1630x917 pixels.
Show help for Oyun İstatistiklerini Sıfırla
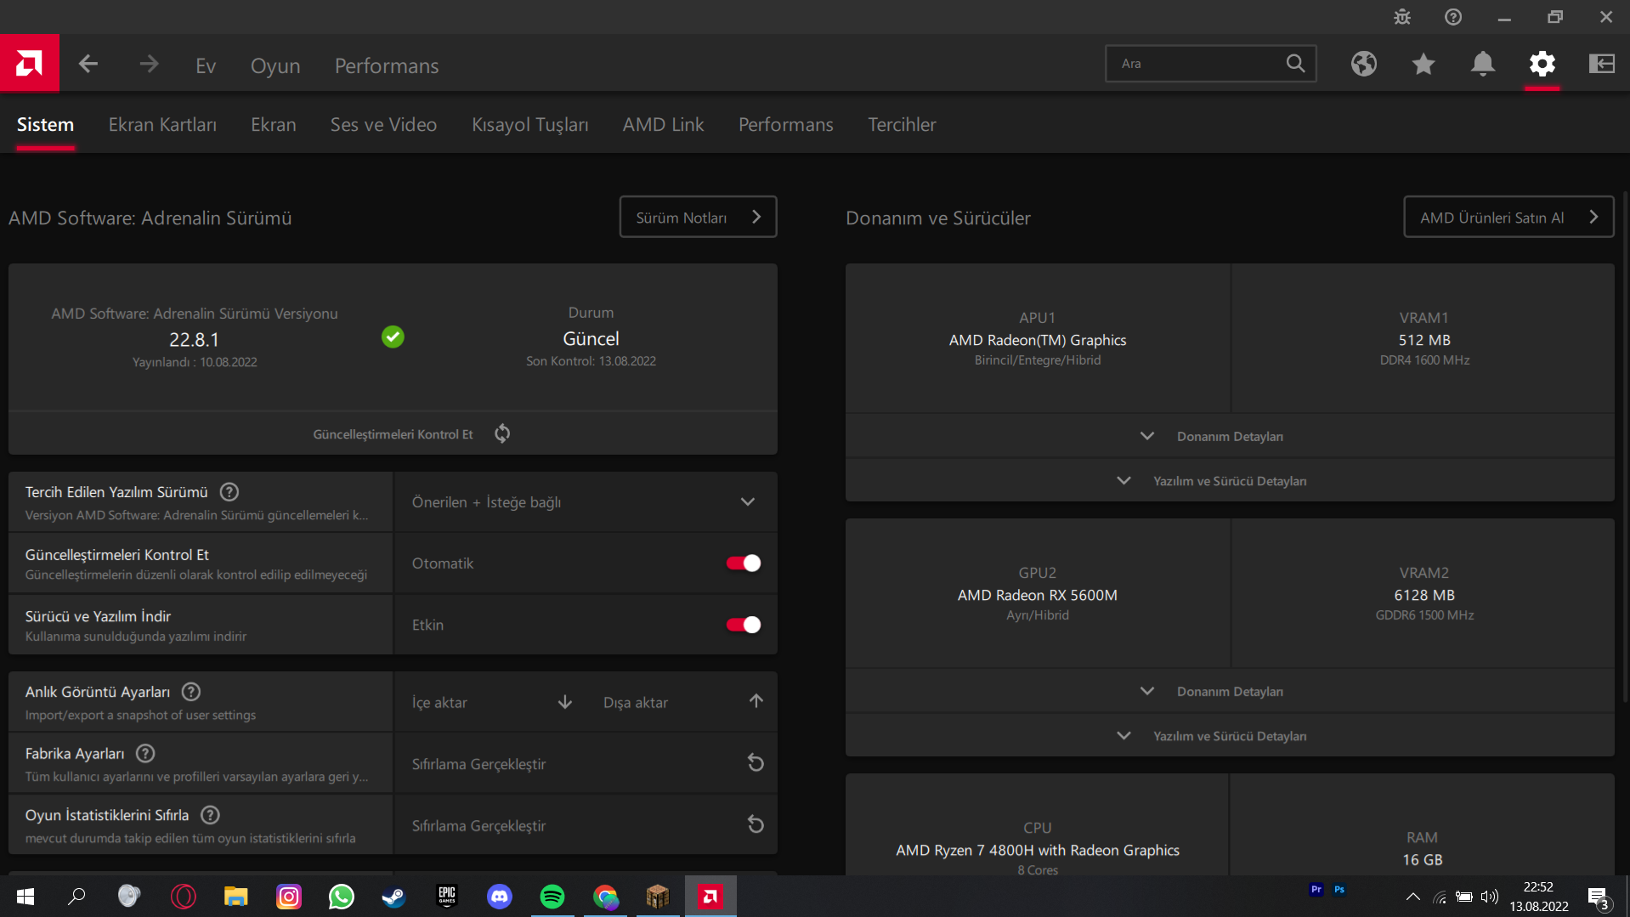click(210, 815)
